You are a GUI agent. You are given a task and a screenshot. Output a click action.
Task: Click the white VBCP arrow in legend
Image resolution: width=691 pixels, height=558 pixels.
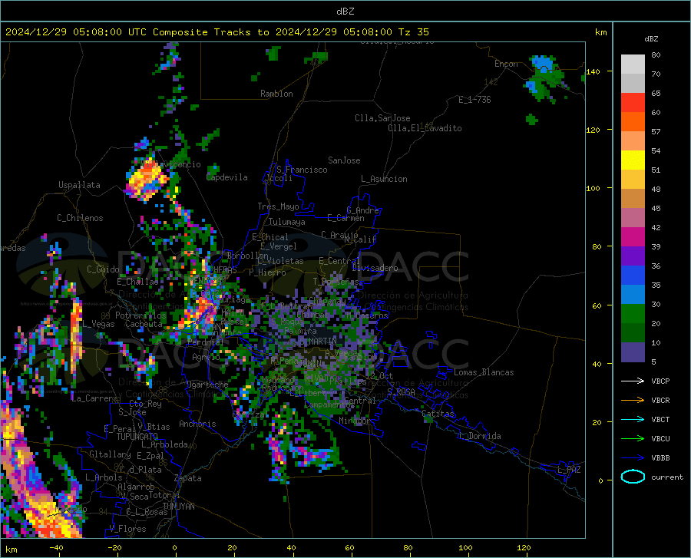pyautogui.click(x=633, y=381)
